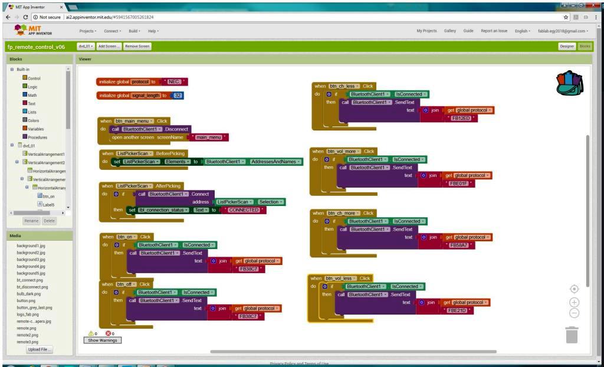The width and height of the screenshot is (604, 367).
Task: Open the fablab.egy2018@gmail.com account menu
Action: pyautogui.click(x=563, y=31)
